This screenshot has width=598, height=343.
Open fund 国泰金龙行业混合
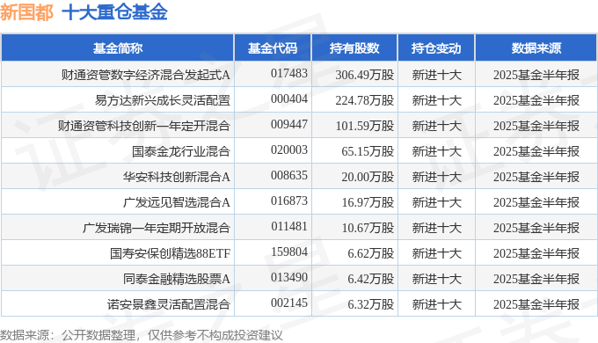(x=181, y=151)
